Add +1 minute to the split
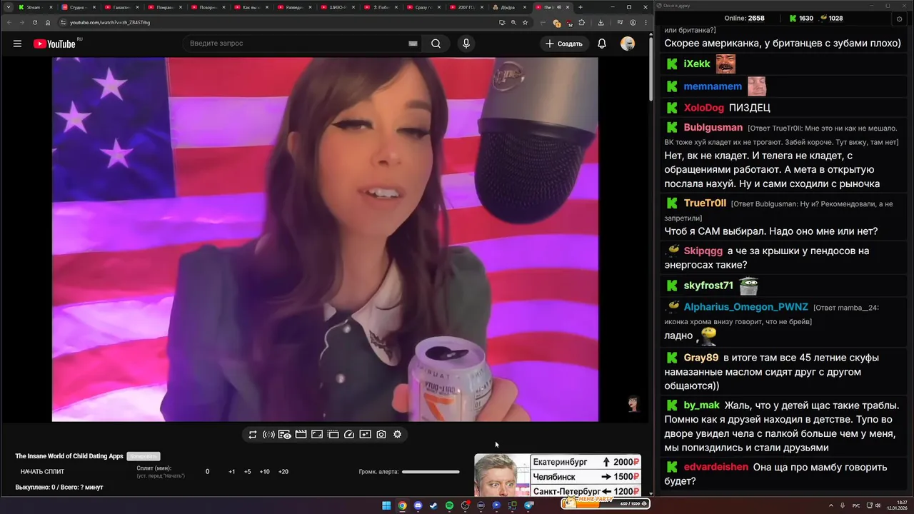This screenshot has width=914, height=514. [x=232, y=471]
